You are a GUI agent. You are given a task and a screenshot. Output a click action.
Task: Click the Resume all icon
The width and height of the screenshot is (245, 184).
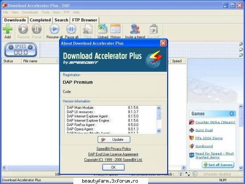click(x=54, y=29)
